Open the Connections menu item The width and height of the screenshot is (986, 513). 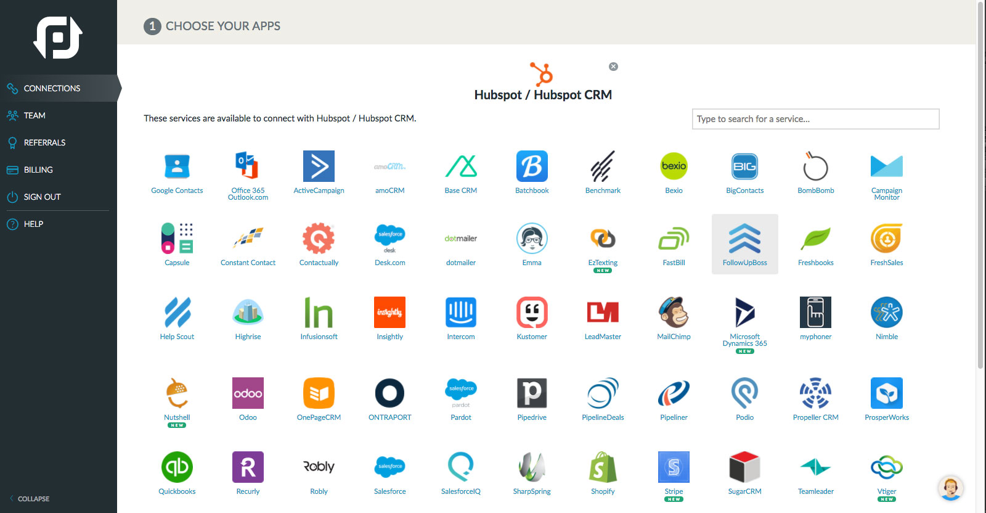[x=52, y=88]
